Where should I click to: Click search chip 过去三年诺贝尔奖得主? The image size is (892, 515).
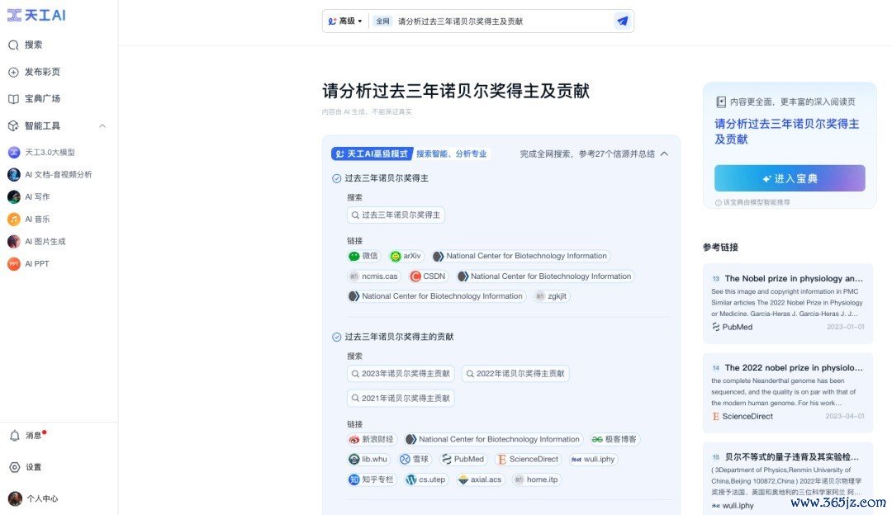pos(396,215)
